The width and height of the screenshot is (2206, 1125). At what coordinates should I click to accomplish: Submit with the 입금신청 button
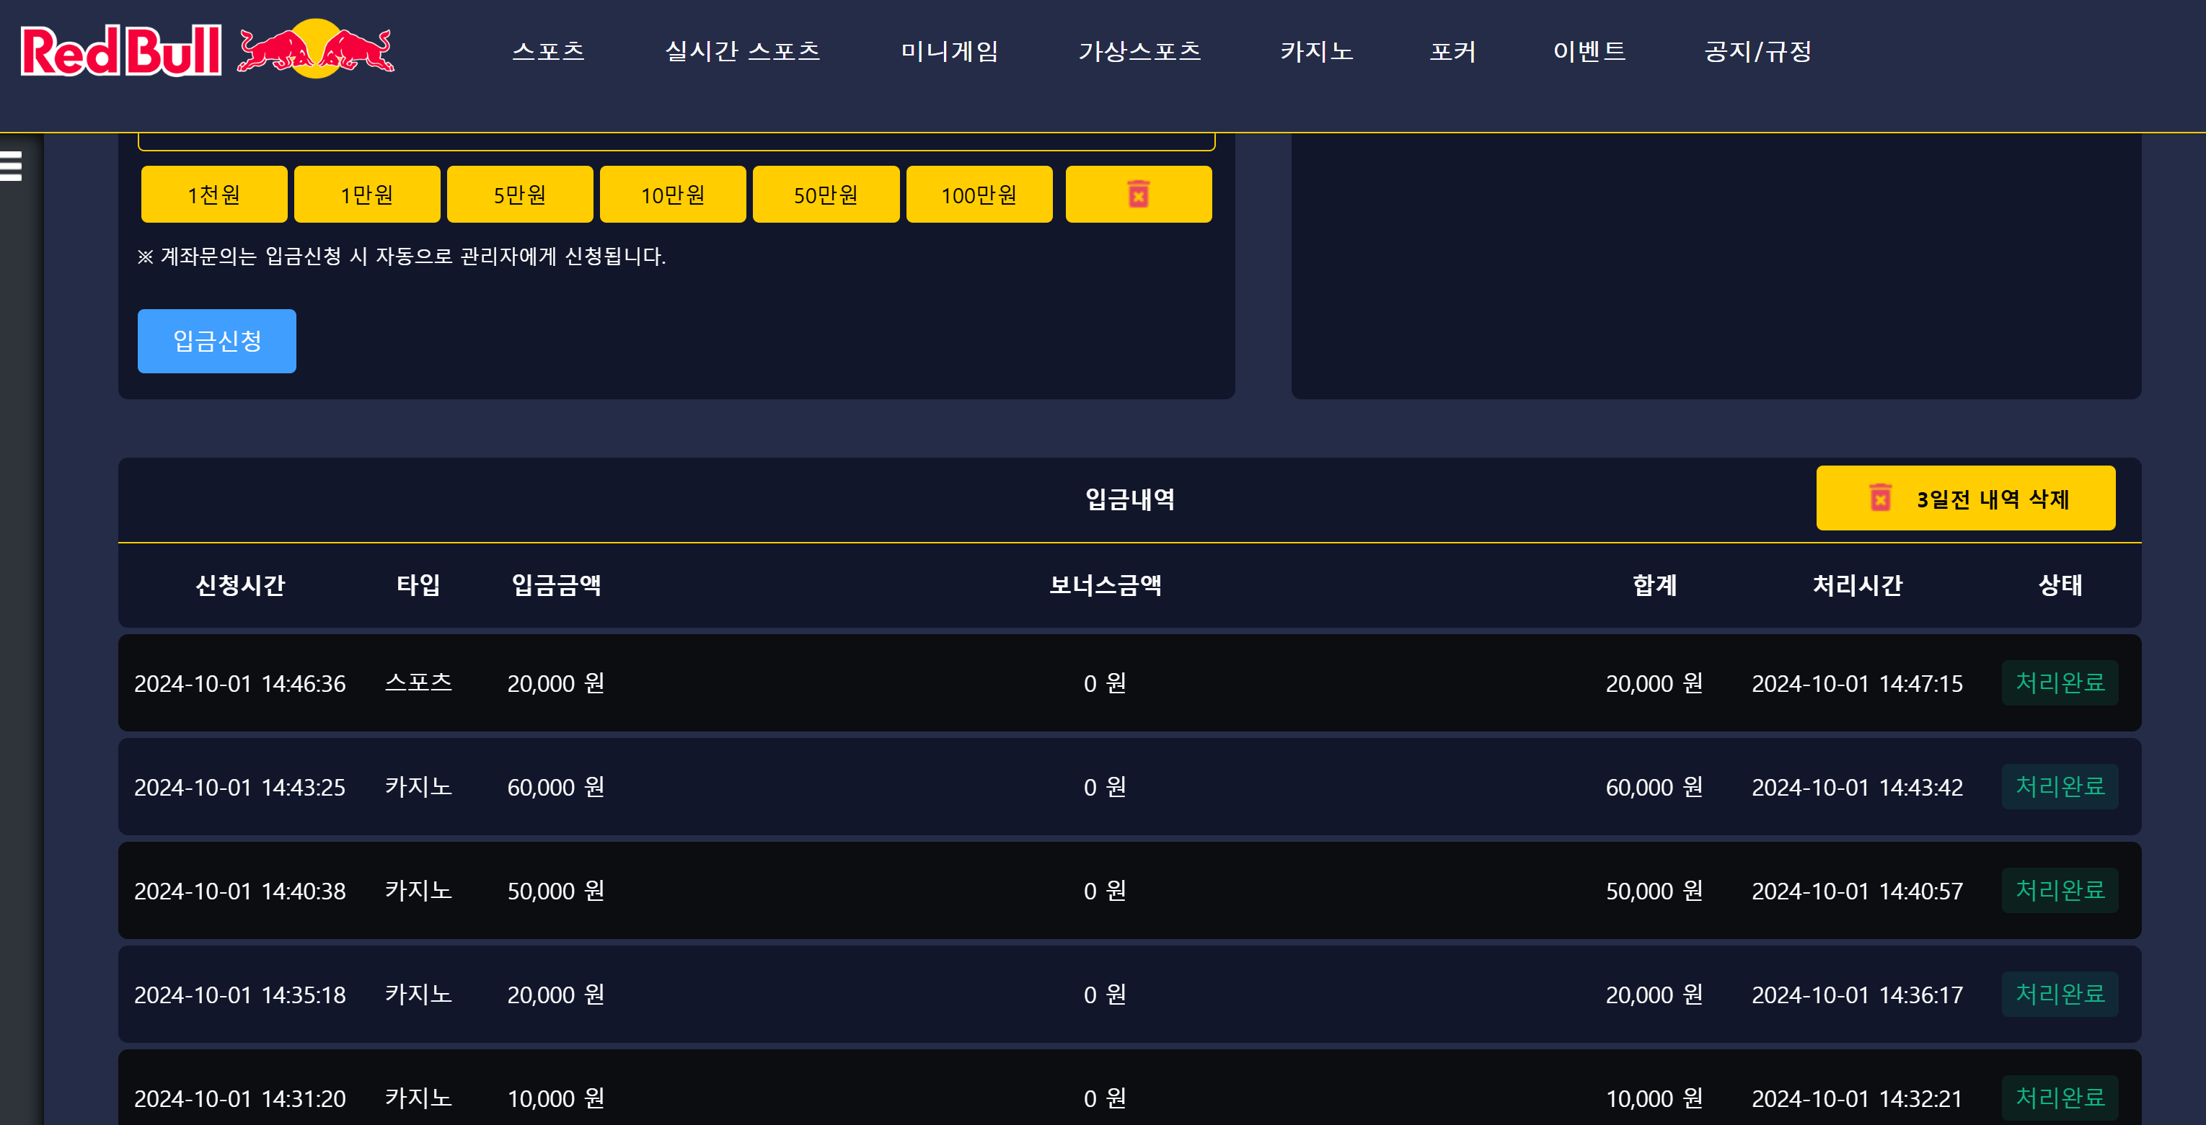tap(216, 340)
